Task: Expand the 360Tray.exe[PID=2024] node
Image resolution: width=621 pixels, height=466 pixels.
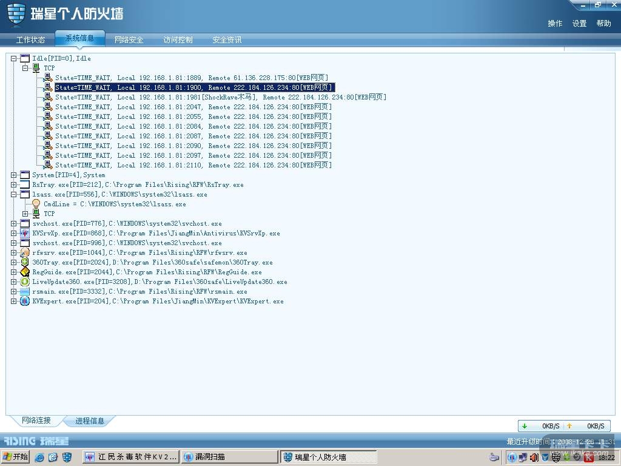Action: pyautogui.click(x=13, y=262)
